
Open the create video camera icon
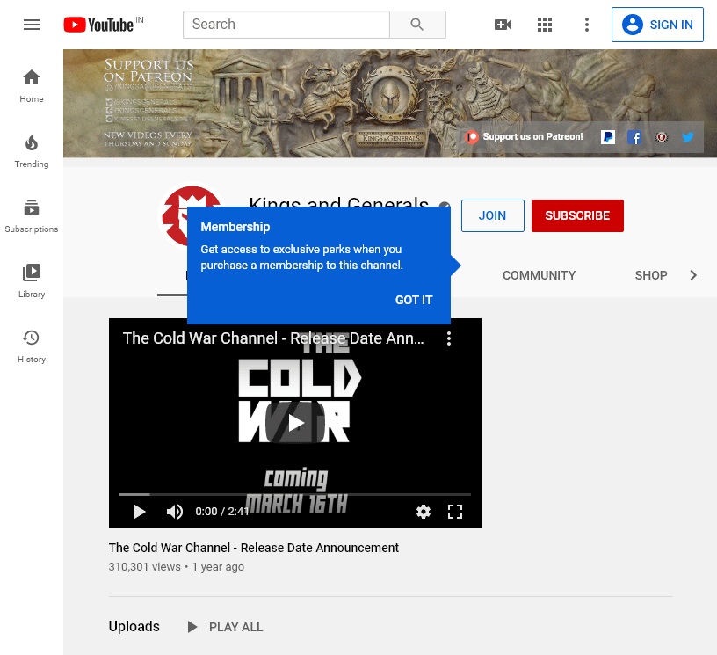503,25
